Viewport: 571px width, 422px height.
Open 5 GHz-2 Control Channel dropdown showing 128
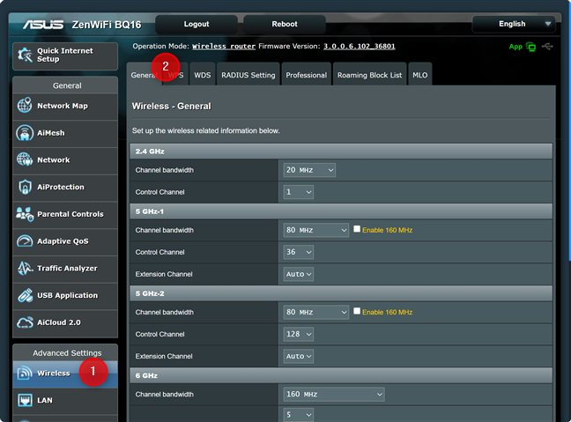tap(298, 334)
